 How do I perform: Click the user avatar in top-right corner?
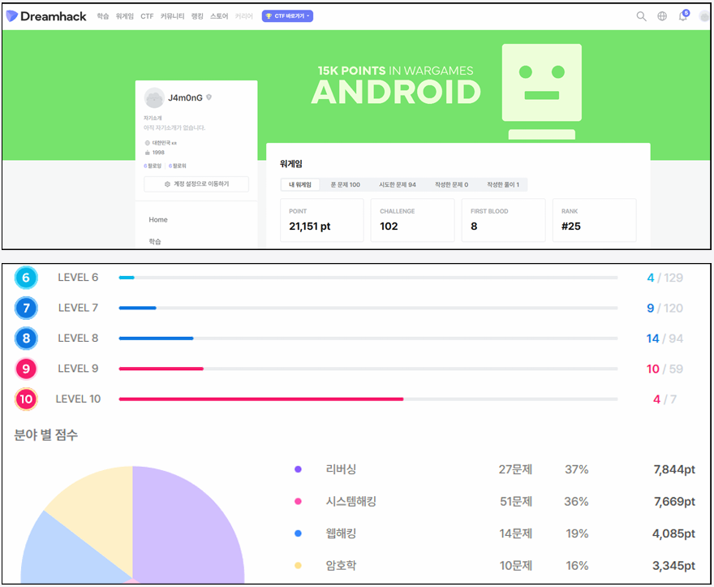pos(703,17)
